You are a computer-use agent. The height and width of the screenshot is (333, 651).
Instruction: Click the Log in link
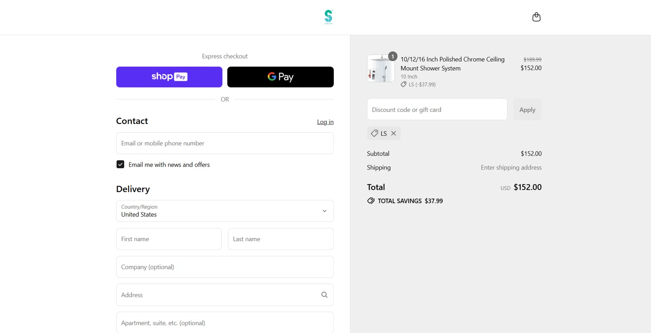(x=325, y=122)
